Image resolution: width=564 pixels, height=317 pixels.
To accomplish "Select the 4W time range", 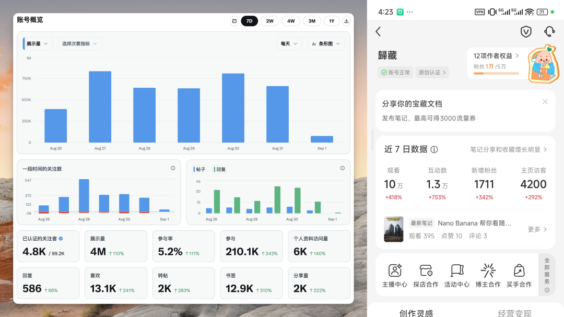I will (291, 21).
